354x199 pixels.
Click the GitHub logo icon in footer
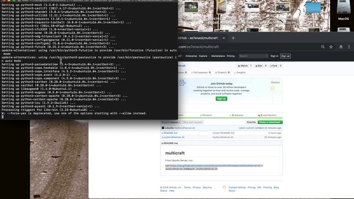coord(224,187)
